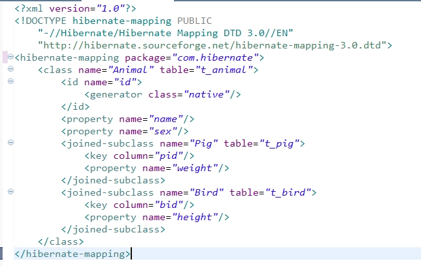The image size is (421, 266).
Task: Click the generator class value "native"
Action: 206,94
